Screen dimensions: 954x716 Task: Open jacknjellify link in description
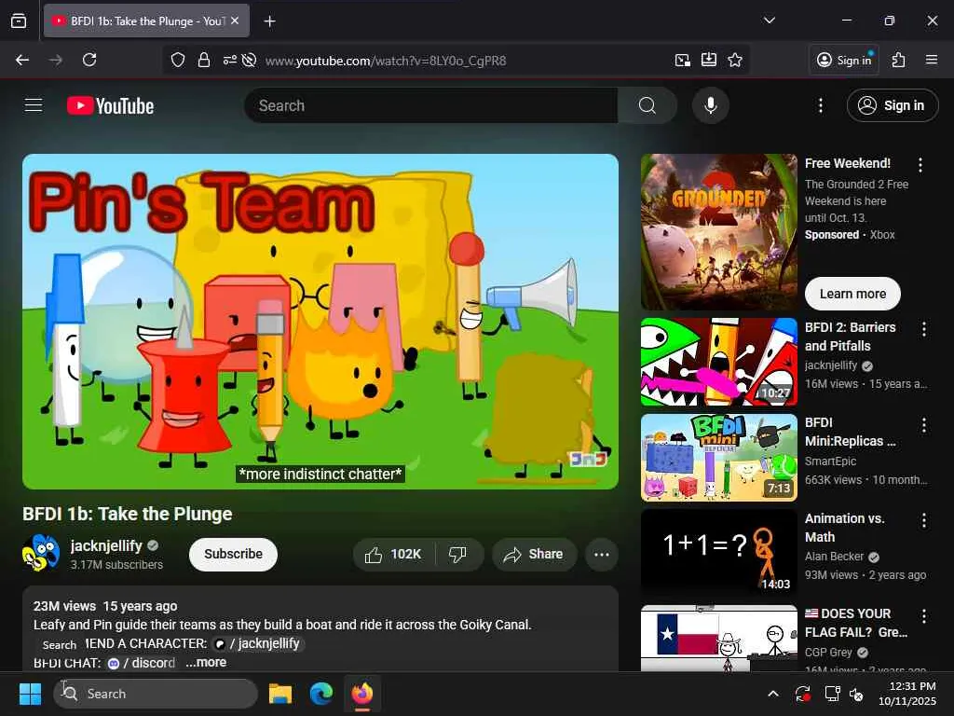[x=259, y=643]
